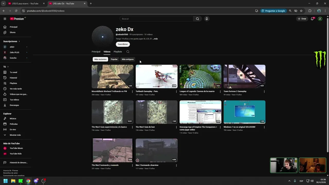Open League of Legends Carrera de la muerte thumbnail
The width and height of the screenshot is (329, 185).
(x=200, y=76)
